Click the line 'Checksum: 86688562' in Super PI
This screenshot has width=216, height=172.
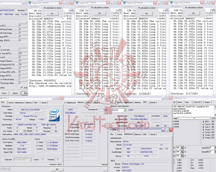point(42,81)
